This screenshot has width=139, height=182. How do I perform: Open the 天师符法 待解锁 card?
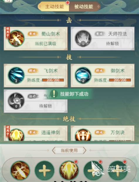click(103, 39)
